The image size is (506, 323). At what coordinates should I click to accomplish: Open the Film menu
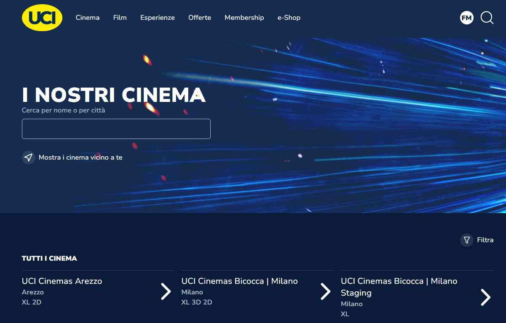(x=120, y=18)
